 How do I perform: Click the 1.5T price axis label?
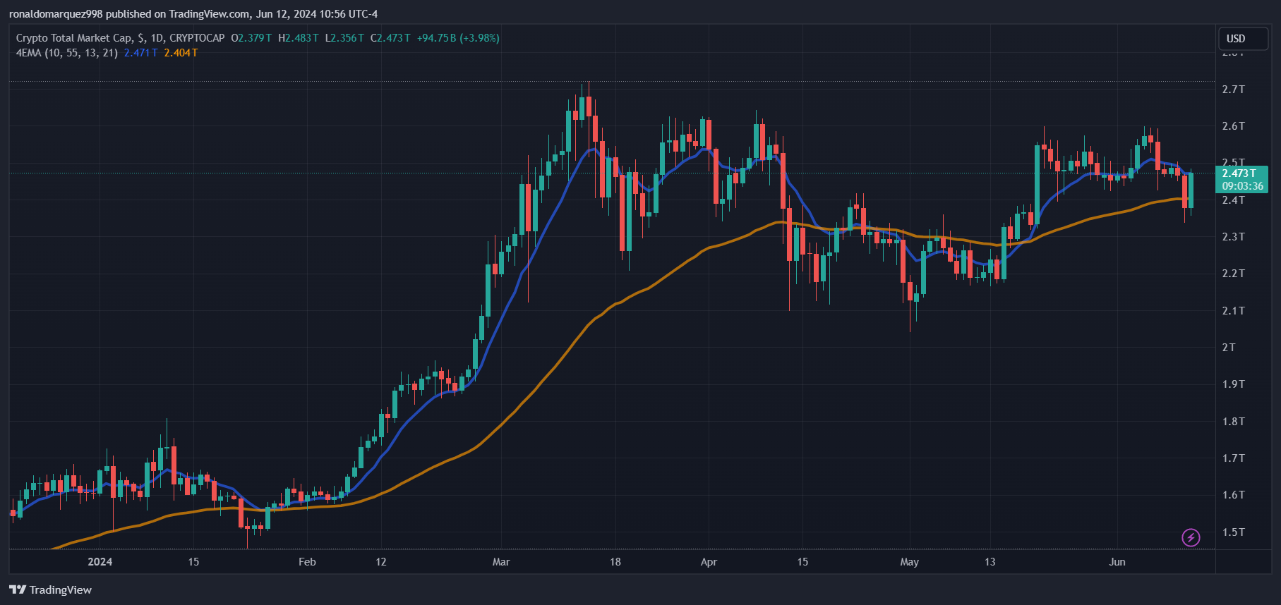pos(1234,532)
